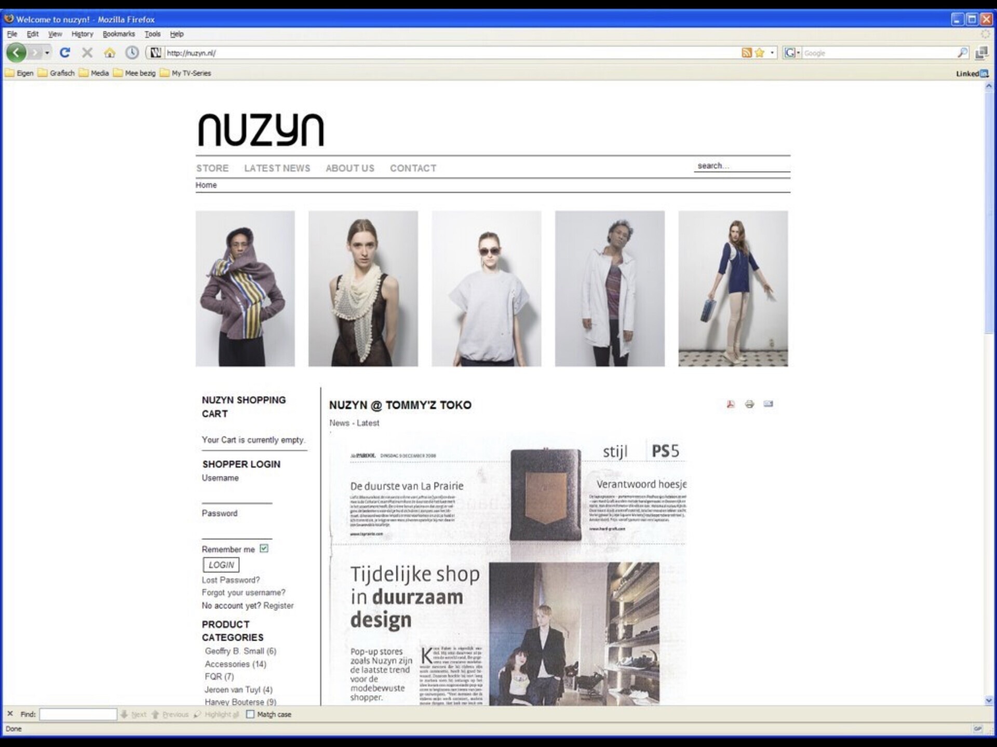Click the browser Back arrow button
The image size is (997, 747).
16,52
